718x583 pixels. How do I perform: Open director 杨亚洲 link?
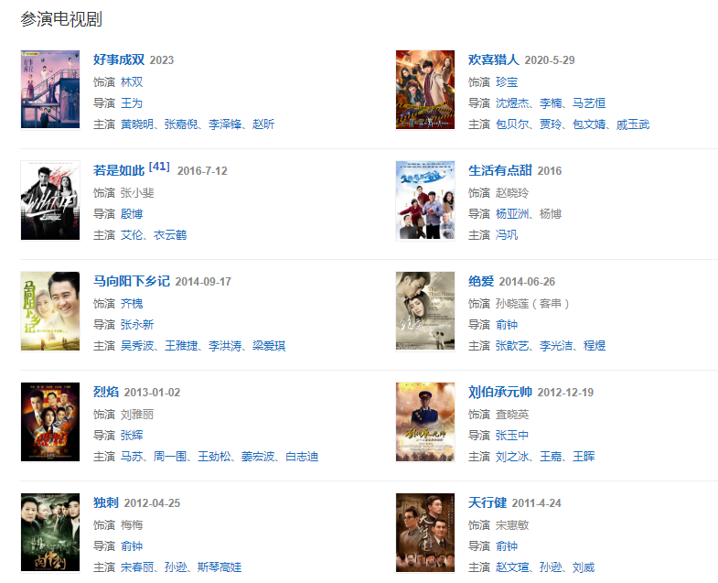tap(512, 214)
